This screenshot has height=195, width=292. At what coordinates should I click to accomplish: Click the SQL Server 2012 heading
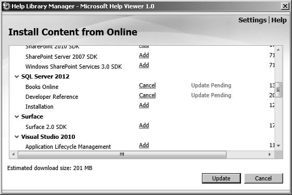45,76
